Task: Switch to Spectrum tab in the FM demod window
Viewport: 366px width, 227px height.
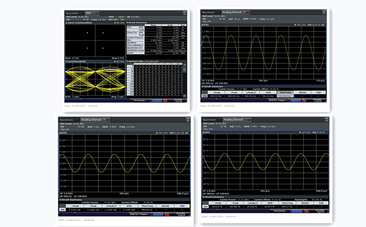Action: click(208, 12)
